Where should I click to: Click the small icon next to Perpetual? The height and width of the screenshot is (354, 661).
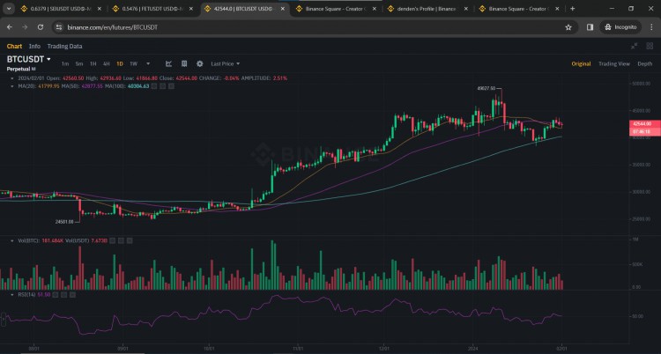(x=34, y=69)
